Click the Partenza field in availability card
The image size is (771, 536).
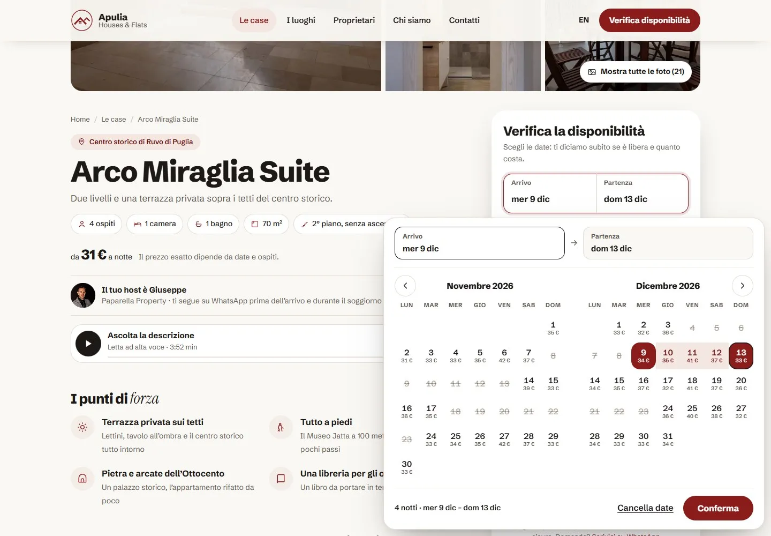[x=642, y=193]
